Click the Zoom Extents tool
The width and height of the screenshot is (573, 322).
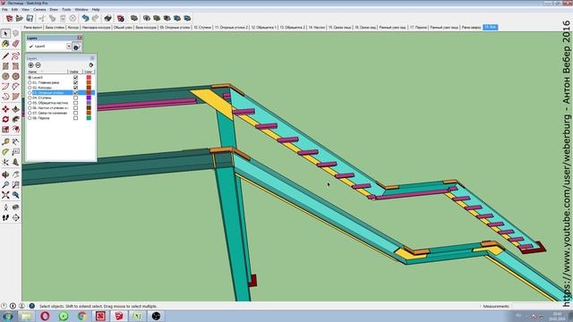(x=5, y=195)
